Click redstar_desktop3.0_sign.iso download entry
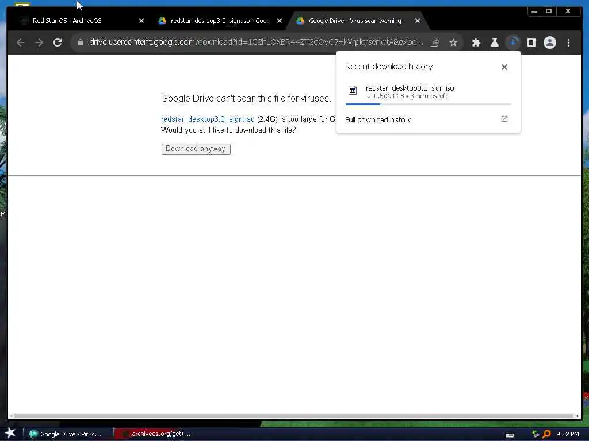589x441 pixels. [x=428, y=92]
